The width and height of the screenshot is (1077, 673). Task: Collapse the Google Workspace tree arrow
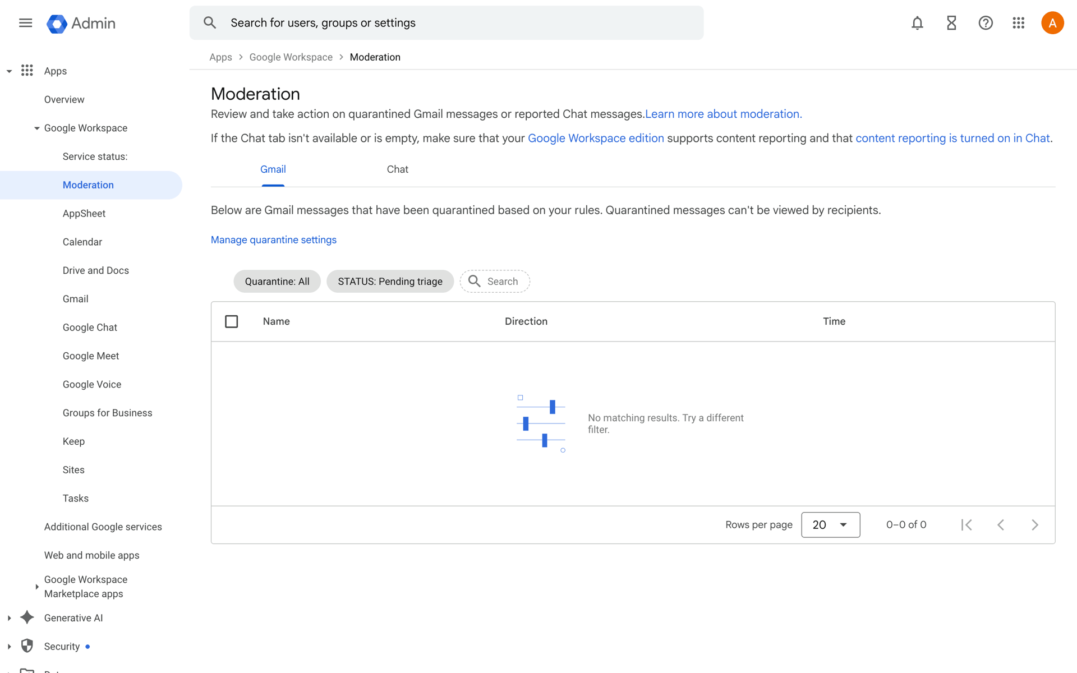(37, 128)
